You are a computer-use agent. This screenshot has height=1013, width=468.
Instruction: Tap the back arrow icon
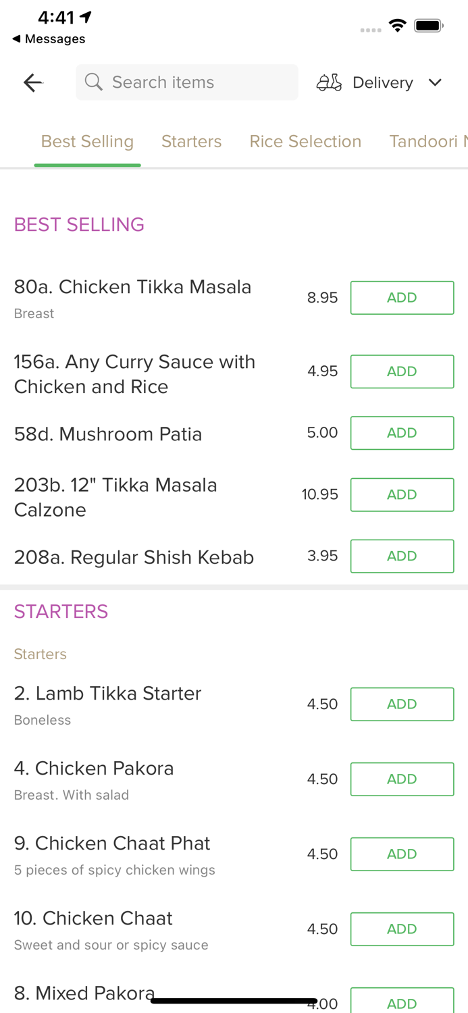pyautogui.click(x=32, y=82)
